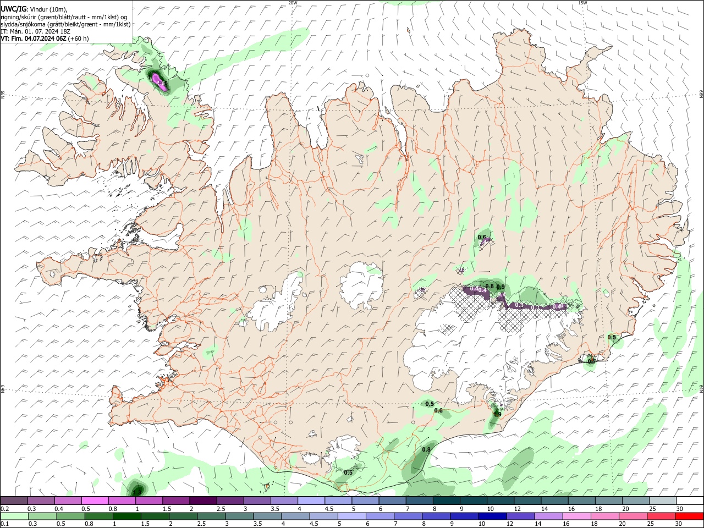Pick the 0.5 green swatch in the lower row
This screenshot has width=704, height=528.
(70, 516)
